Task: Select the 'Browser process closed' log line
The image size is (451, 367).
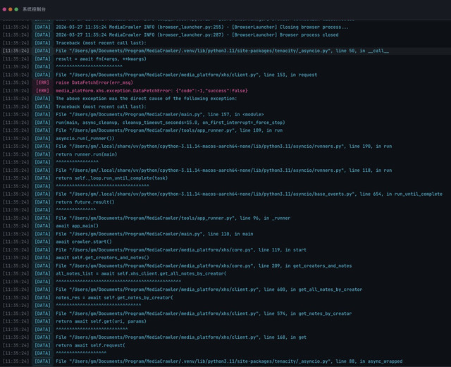Action: click(x=197, y=35)
